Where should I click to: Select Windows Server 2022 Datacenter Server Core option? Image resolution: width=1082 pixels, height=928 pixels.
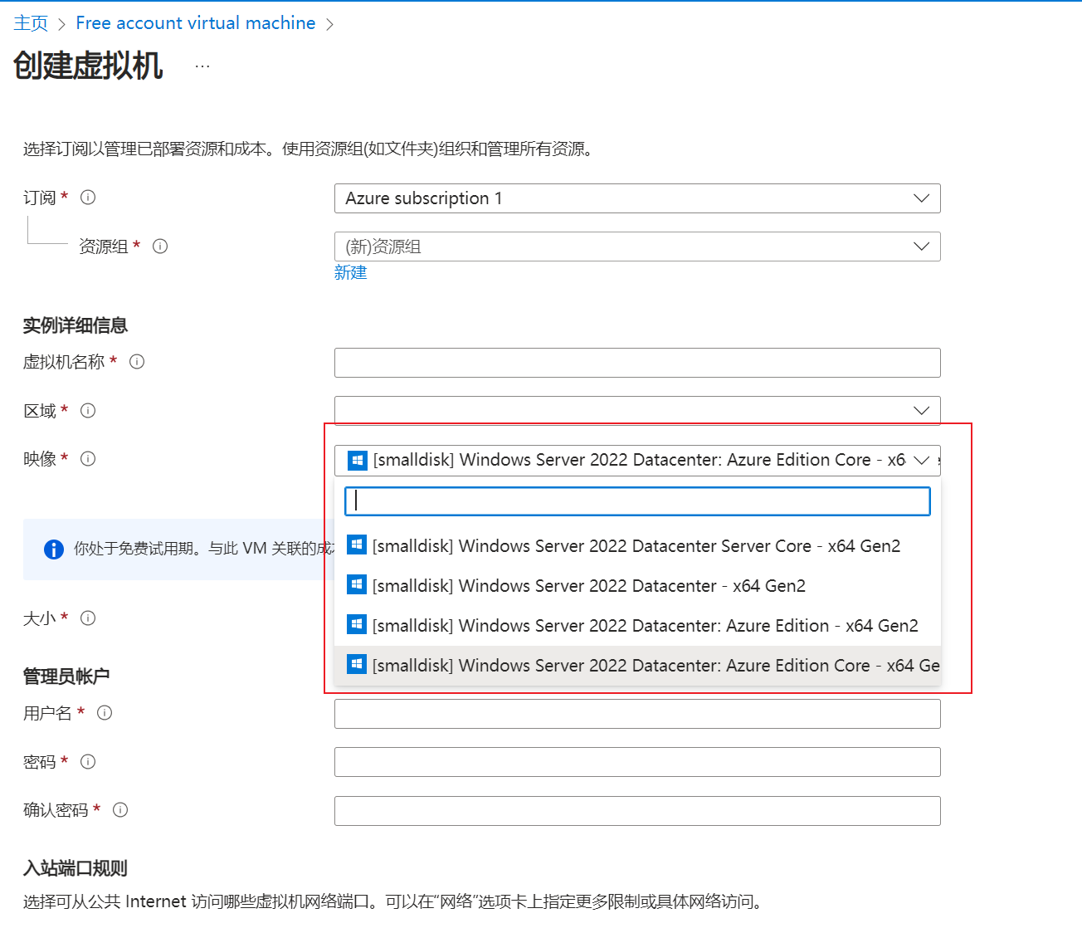637,546
